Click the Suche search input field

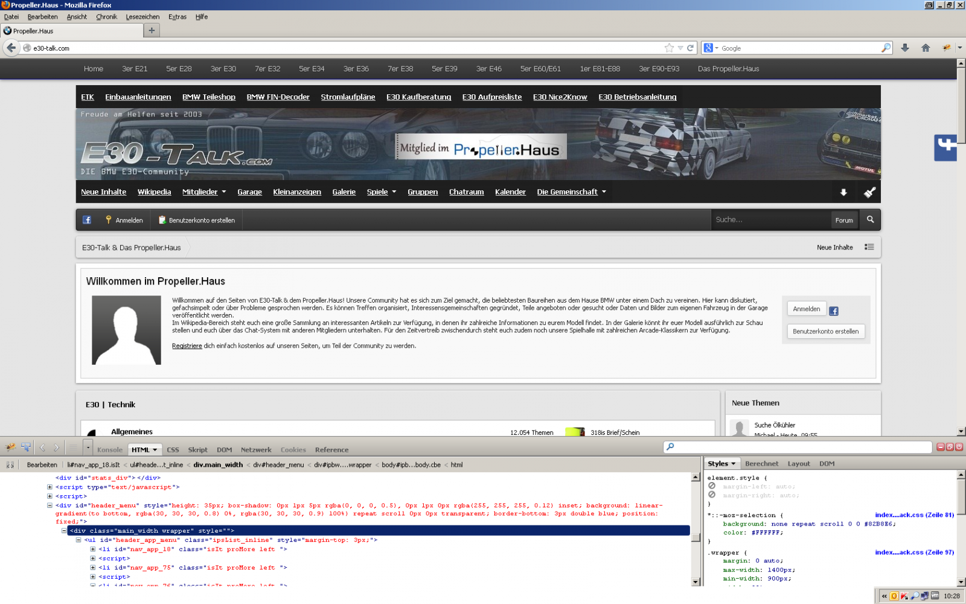click(770, 220)
